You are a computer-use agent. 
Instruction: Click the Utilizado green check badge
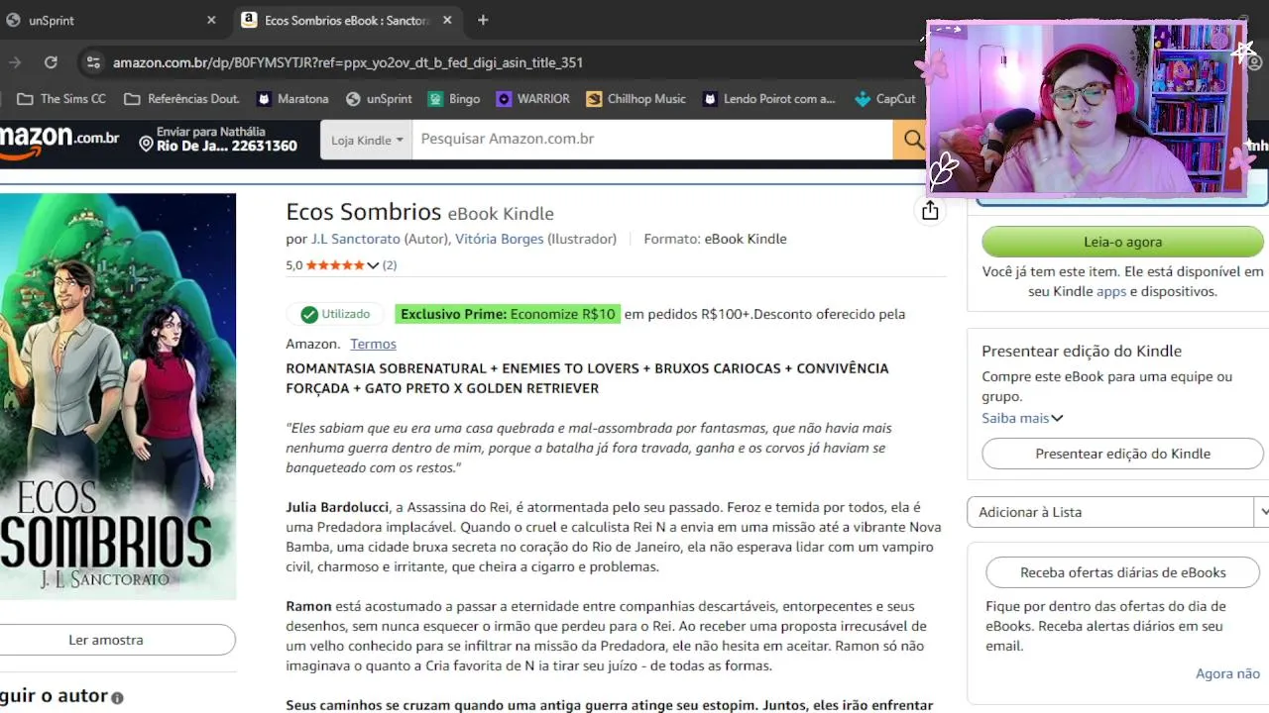click(x=335, y=314)
